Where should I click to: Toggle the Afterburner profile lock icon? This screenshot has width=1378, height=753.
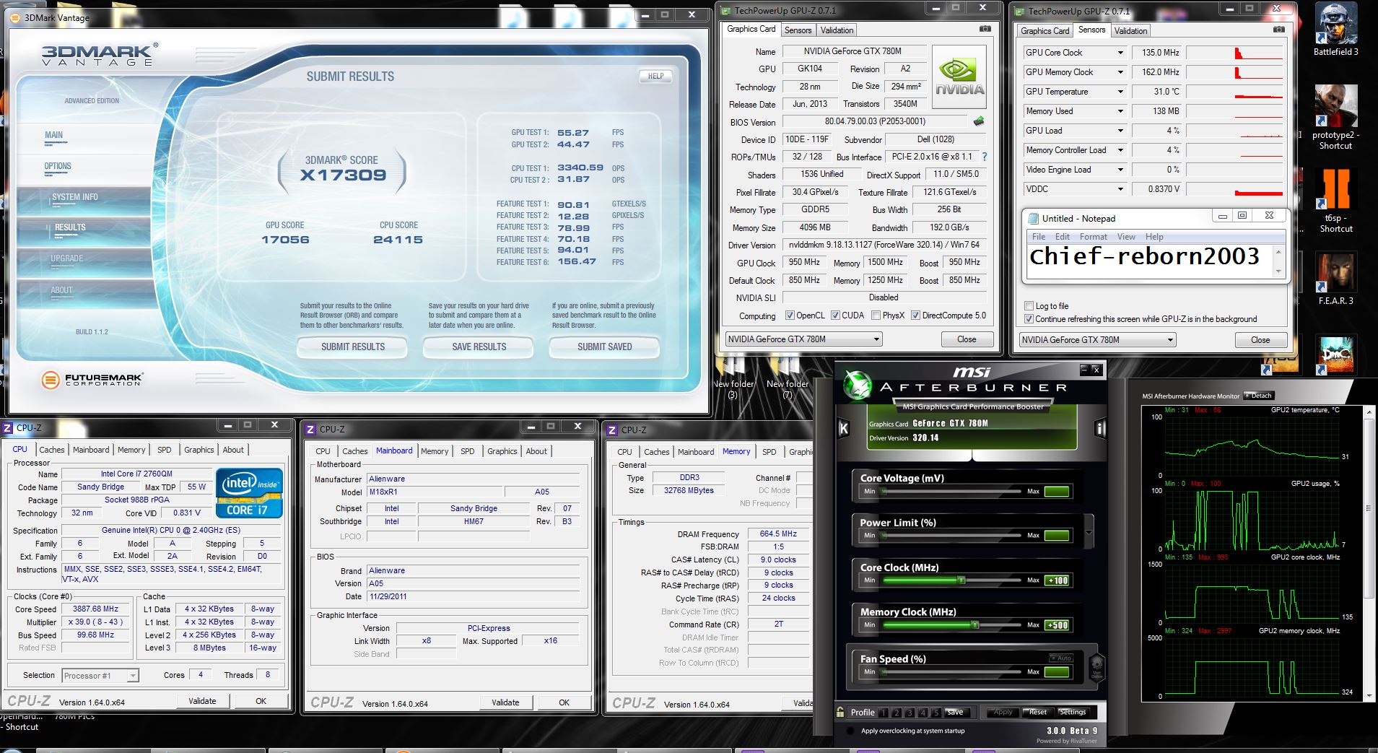coord(840,712)
